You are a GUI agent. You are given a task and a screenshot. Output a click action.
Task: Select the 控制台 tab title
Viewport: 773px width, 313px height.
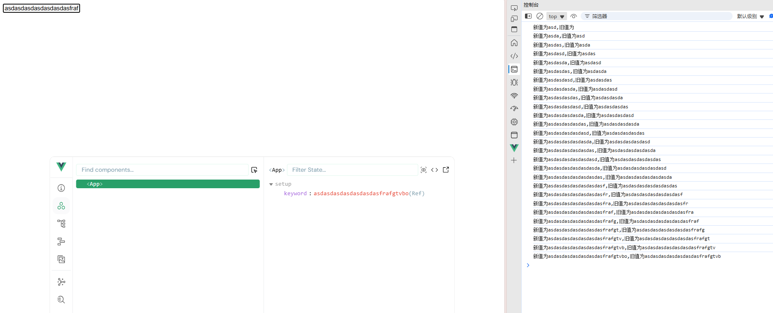coord(531,5)
